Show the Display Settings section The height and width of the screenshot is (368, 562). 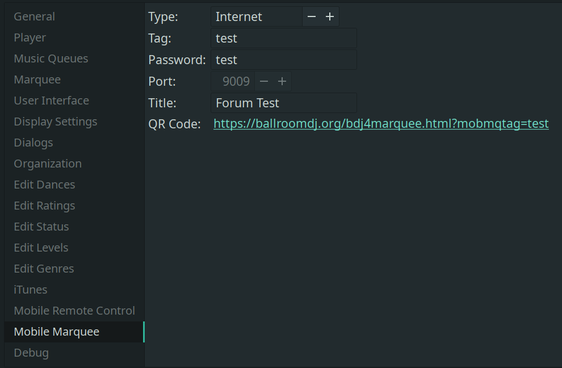pyautogui.click(x=56, y=122)
